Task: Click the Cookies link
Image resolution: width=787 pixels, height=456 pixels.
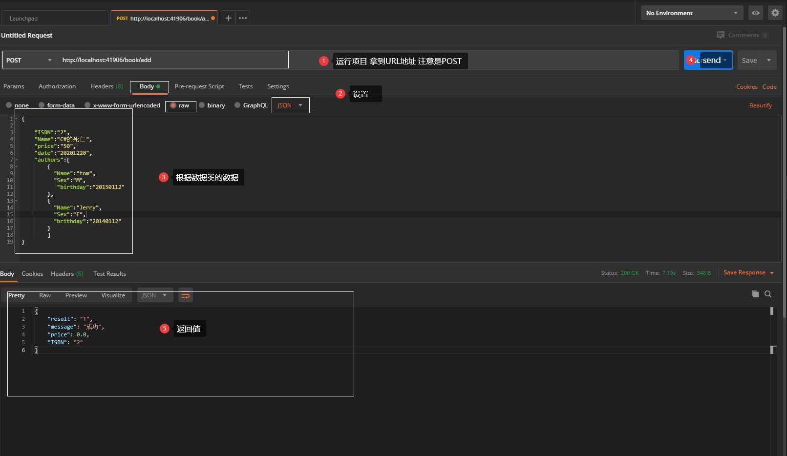Action: pyautogui.click(x=747, y=87)
